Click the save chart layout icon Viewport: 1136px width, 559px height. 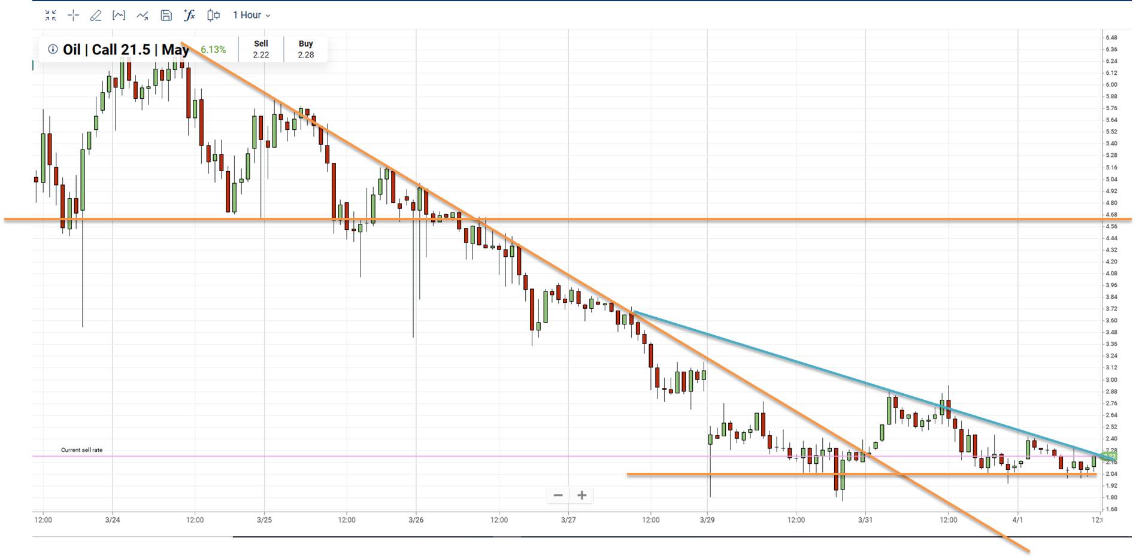pos(166,16)
